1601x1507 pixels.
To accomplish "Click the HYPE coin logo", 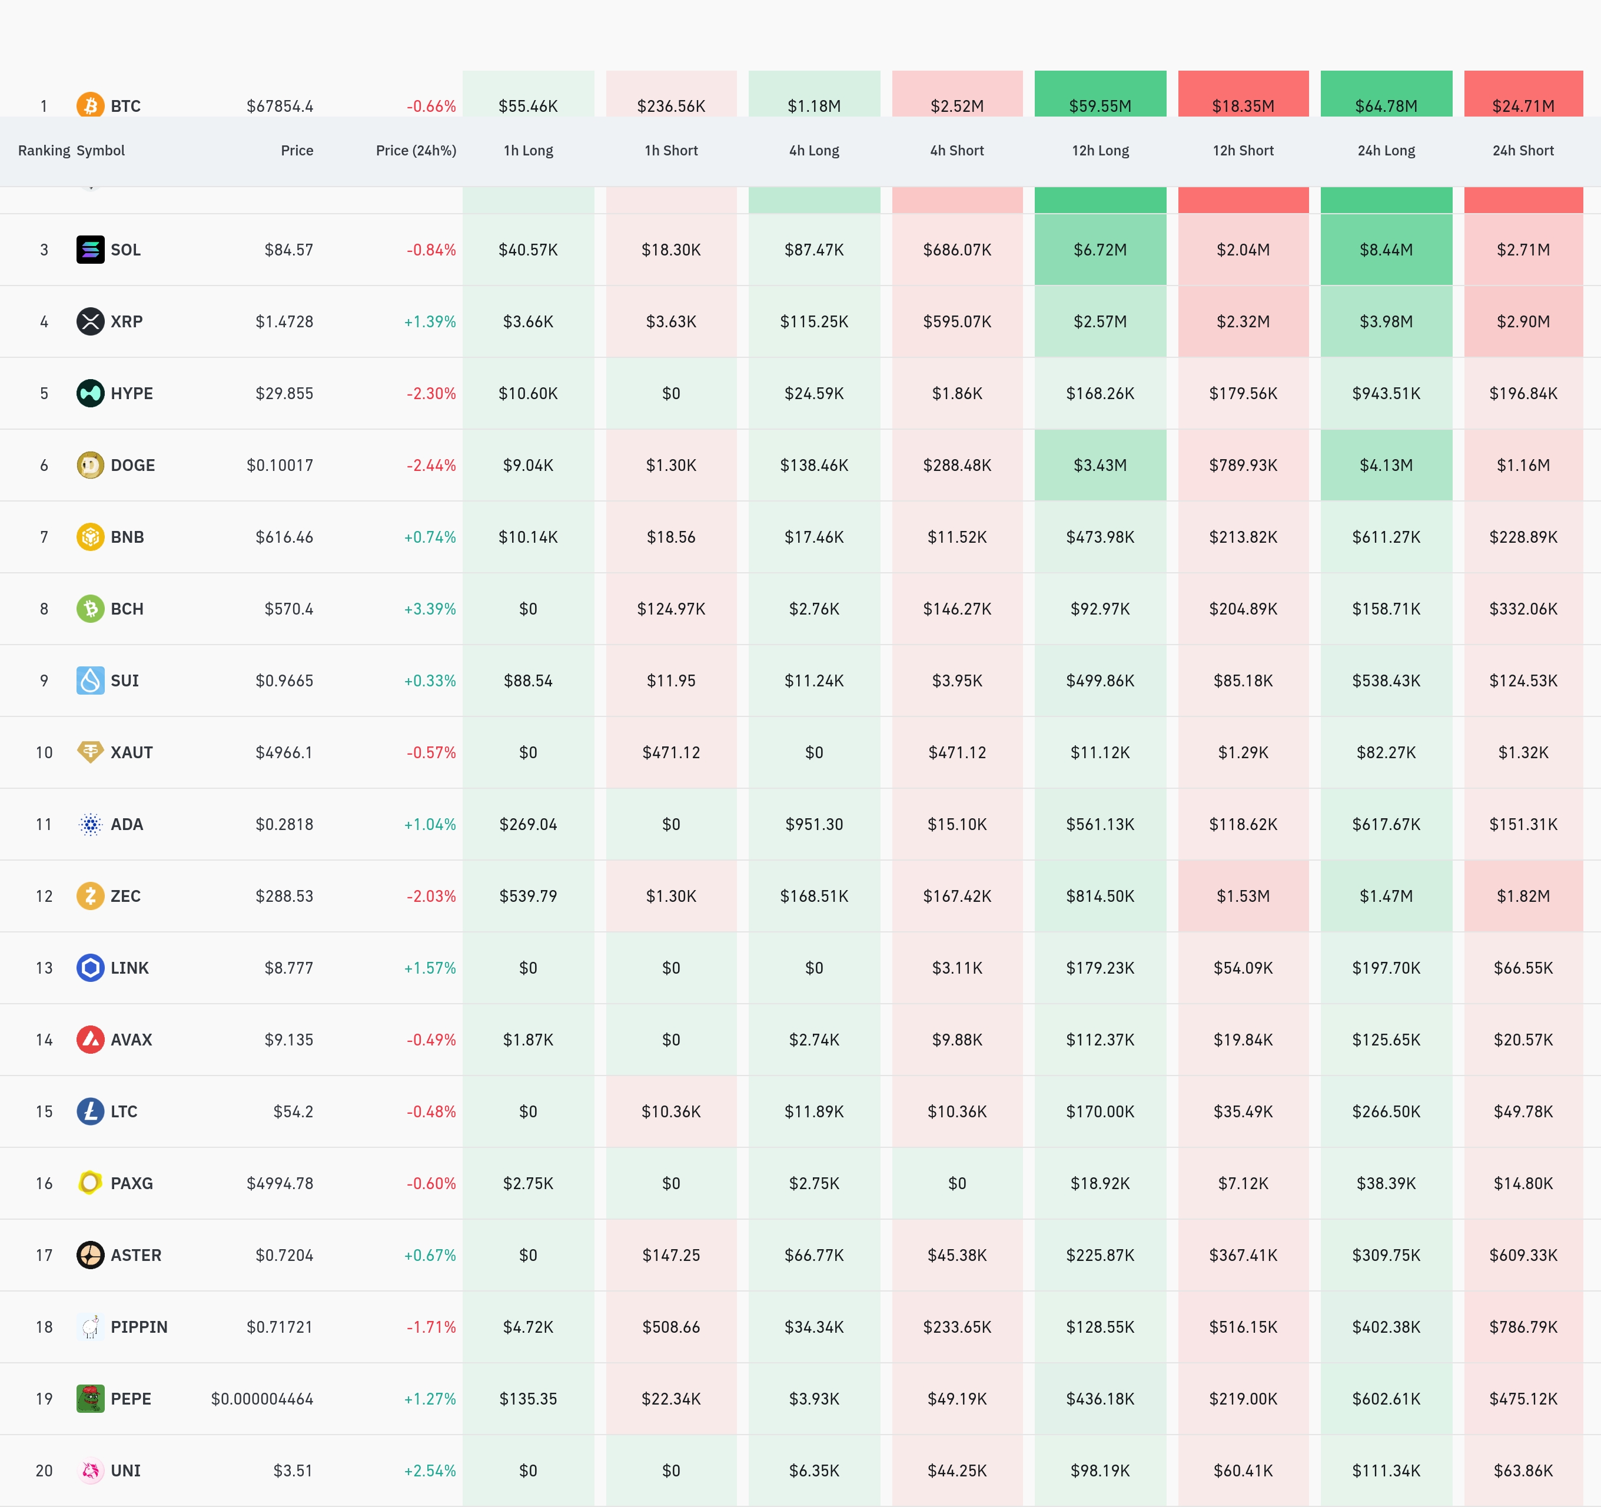I will (90, 393).
